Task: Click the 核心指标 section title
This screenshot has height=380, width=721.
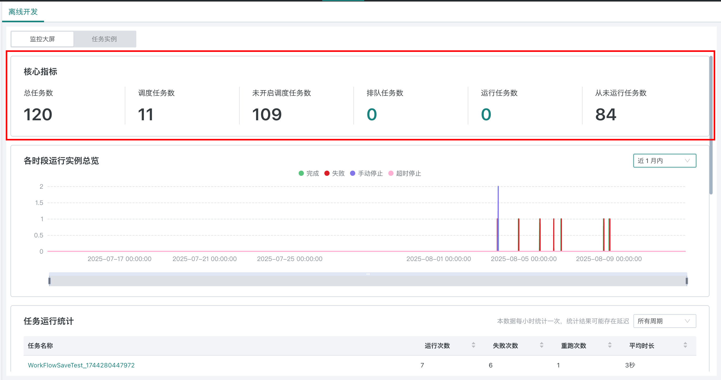Action: (40, 72)
